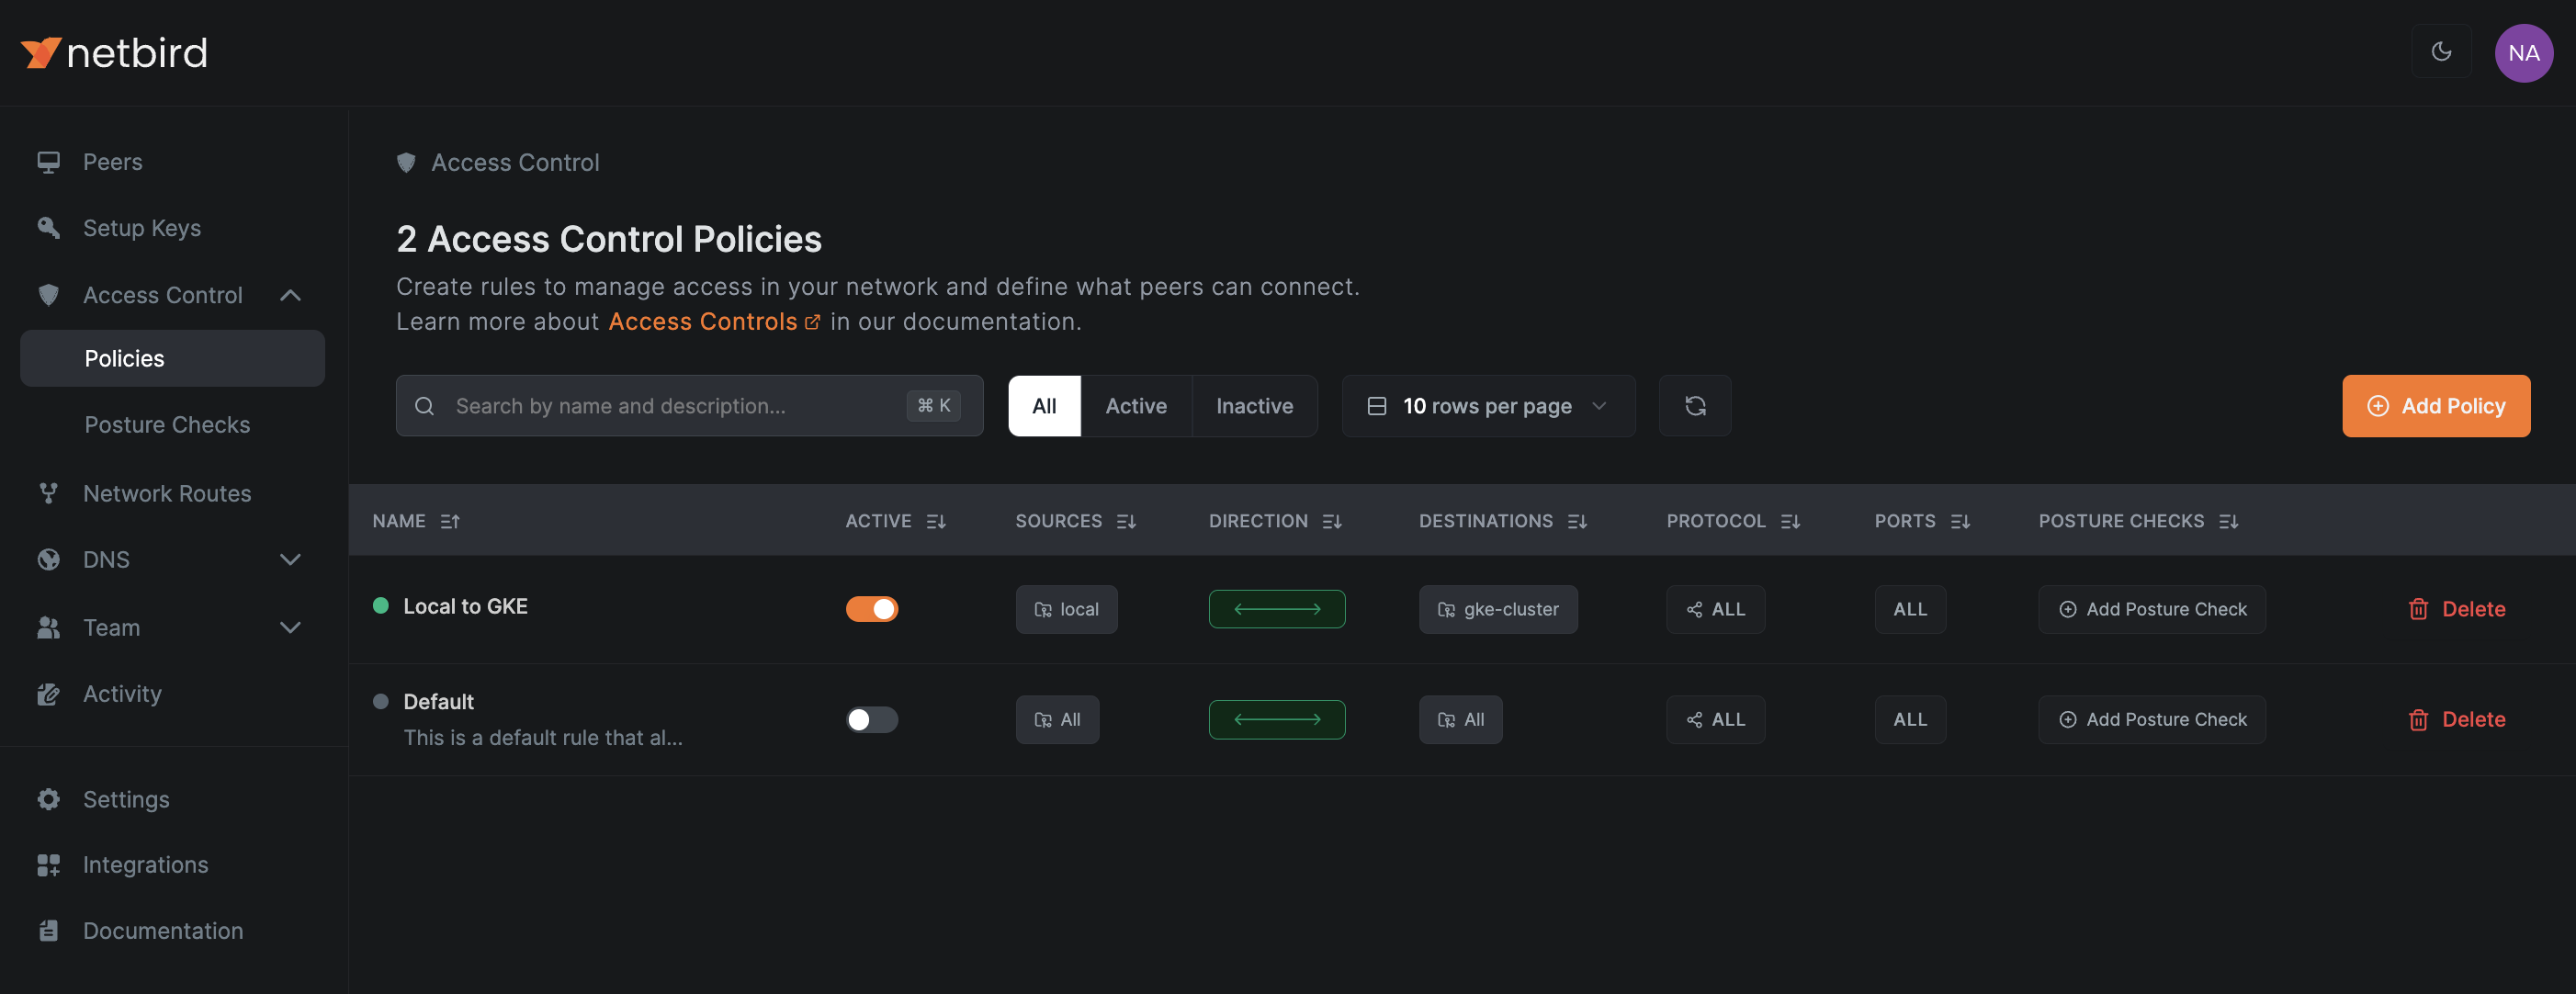Screen dimensions: 2576x994
Task: Open the rows per page dropdown
Action: click(x=1487, y=405)
